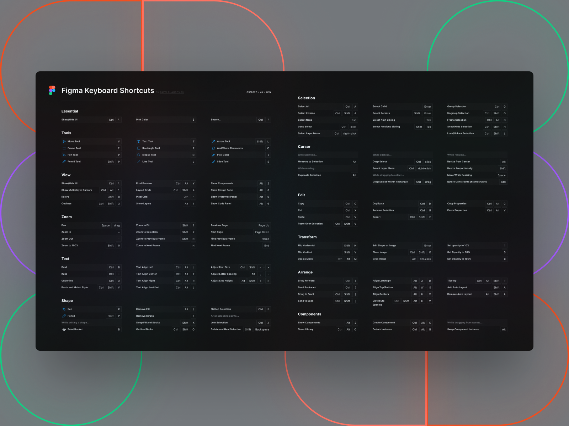Image resolution: width=569 pixels, height=426 pixels.
Task: Click the V key badge beside Move Tool
Action: click(119, 141)
